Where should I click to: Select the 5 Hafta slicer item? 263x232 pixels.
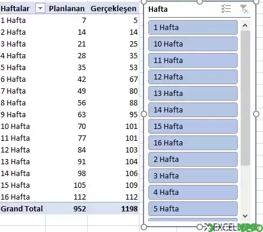[x=193, y=209]
